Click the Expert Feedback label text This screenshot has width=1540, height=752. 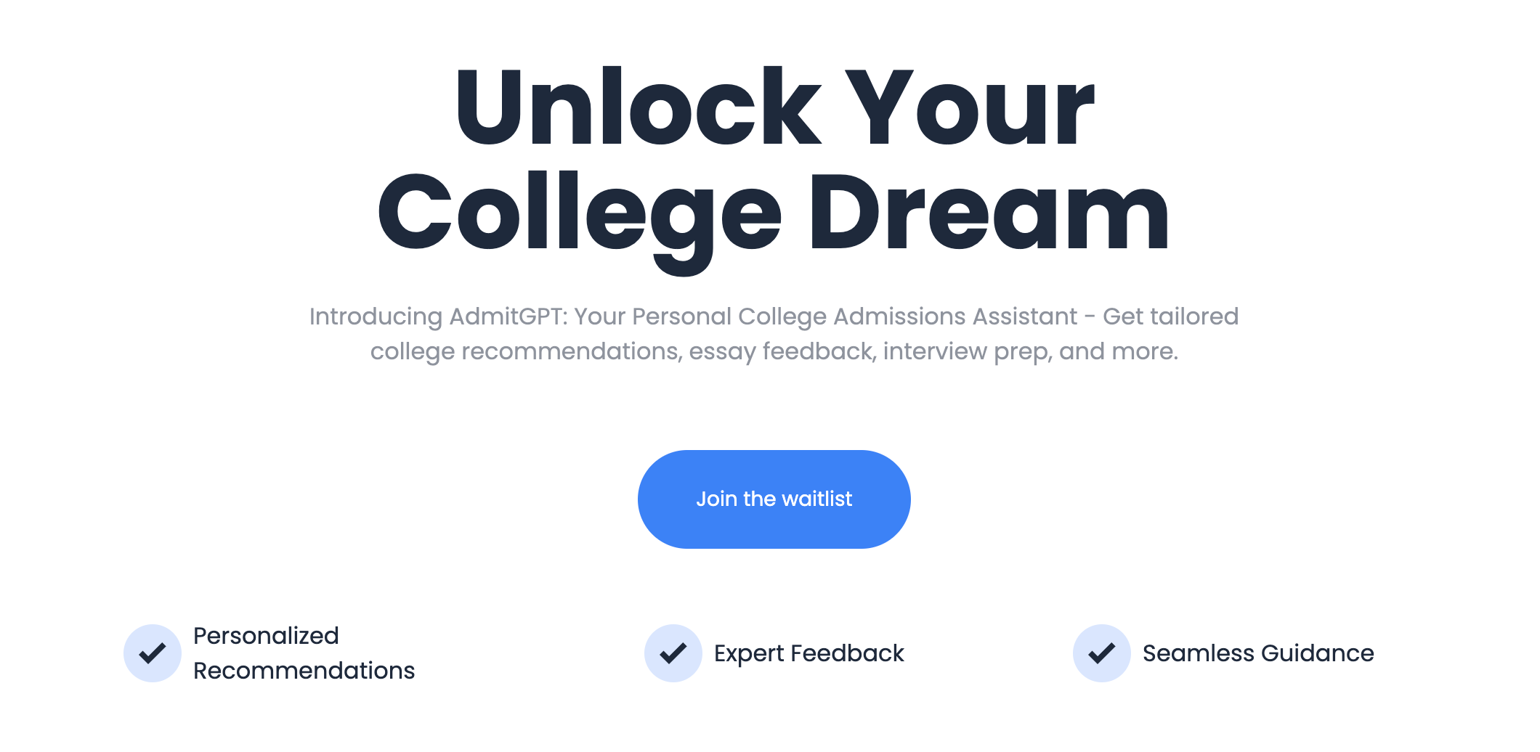pos(809,653)
